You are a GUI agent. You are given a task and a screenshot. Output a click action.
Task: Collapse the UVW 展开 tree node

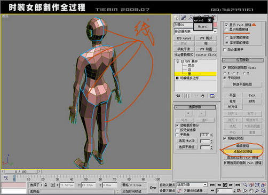182,61
